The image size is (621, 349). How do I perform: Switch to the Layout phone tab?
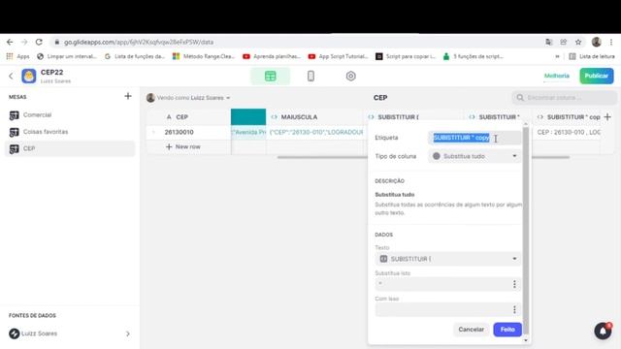[310, 76]
